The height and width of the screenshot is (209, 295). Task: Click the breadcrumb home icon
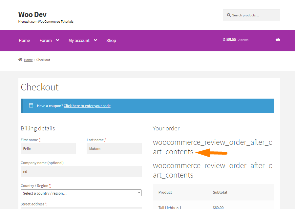20,60
